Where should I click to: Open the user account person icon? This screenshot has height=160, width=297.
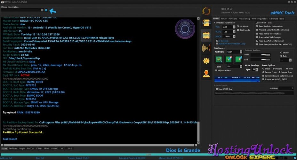206,74
